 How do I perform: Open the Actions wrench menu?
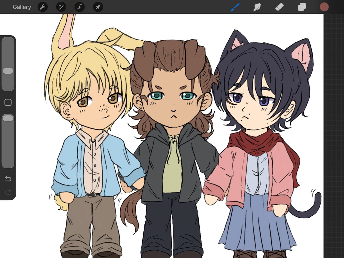pyautogui.click(x=43, y=7)
